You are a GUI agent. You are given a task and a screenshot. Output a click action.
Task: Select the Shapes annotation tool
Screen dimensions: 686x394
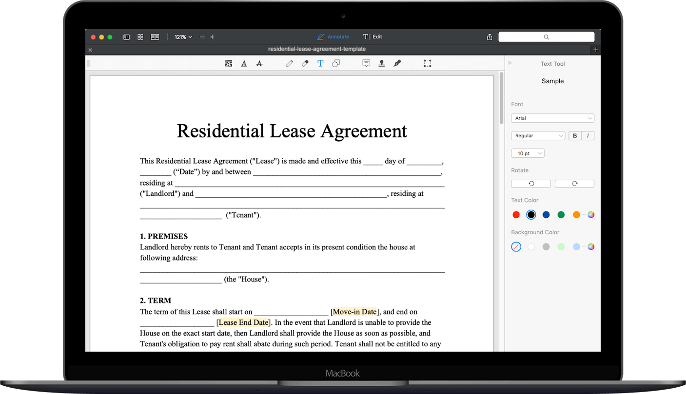click(x=335, y=63)
